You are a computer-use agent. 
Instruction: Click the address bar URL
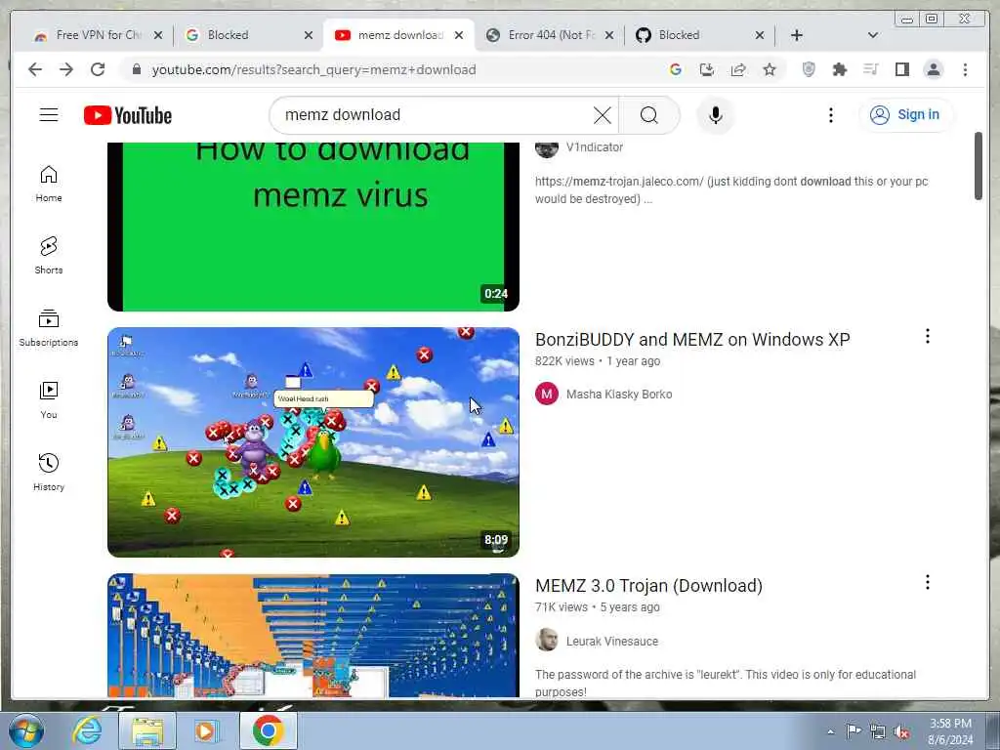pos(313,69)
